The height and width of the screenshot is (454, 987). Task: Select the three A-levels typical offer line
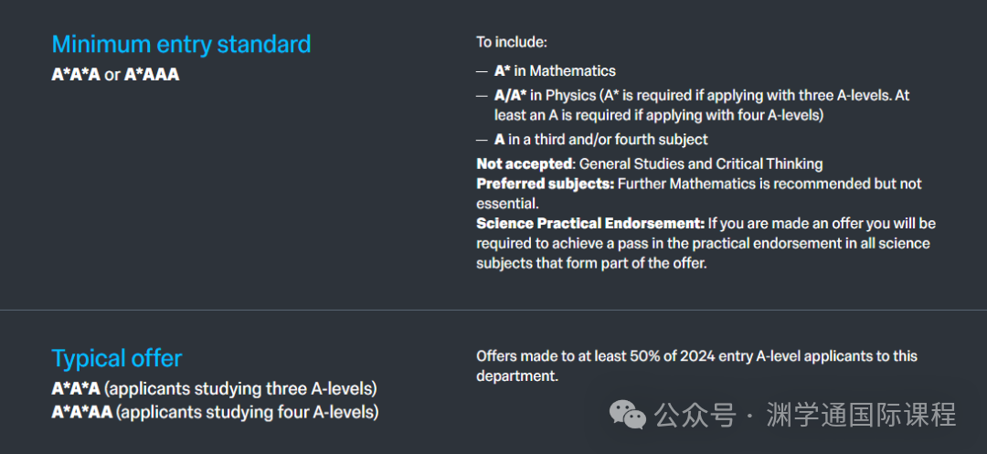tap(214, 388)
